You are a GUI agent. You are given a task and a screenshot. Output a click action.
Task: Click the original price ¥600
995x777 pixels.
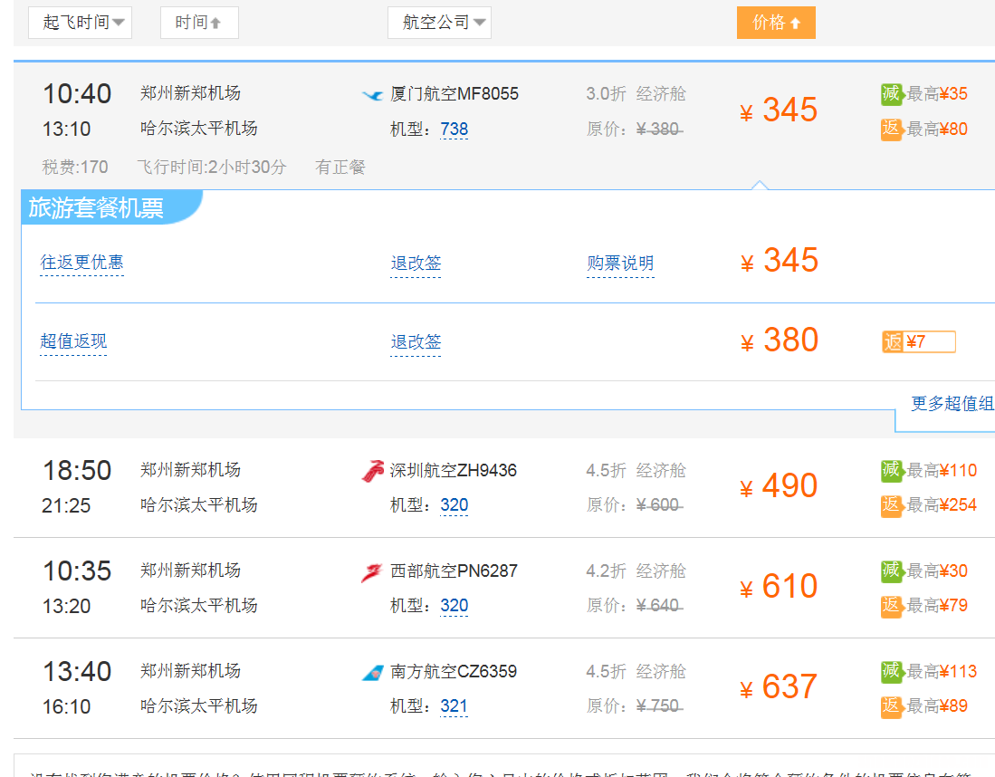659,505
